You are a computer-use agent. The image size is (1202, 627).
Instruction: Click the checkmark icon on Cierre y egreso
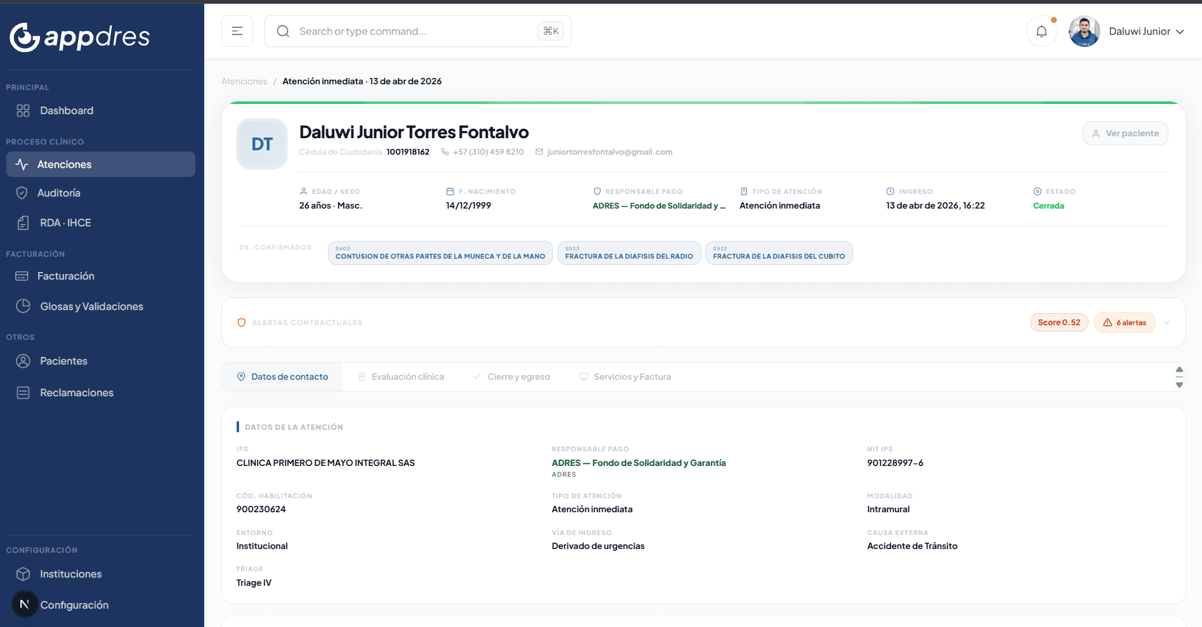click(477, 377)
